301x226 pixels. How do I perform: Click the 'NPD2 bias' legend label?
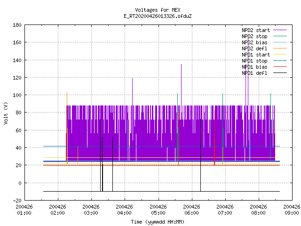[x=254, y=42]
